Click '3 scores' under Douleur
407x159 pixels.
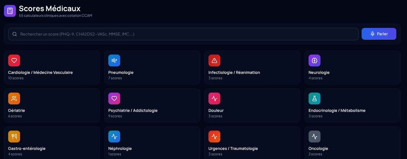click(215, 116)
